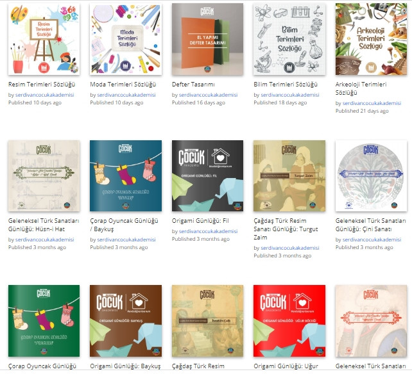Open the Resim Terimleri Sözlüğü cover thumbnail
This screenshot has width=412, height=374.
coord(44,39)
